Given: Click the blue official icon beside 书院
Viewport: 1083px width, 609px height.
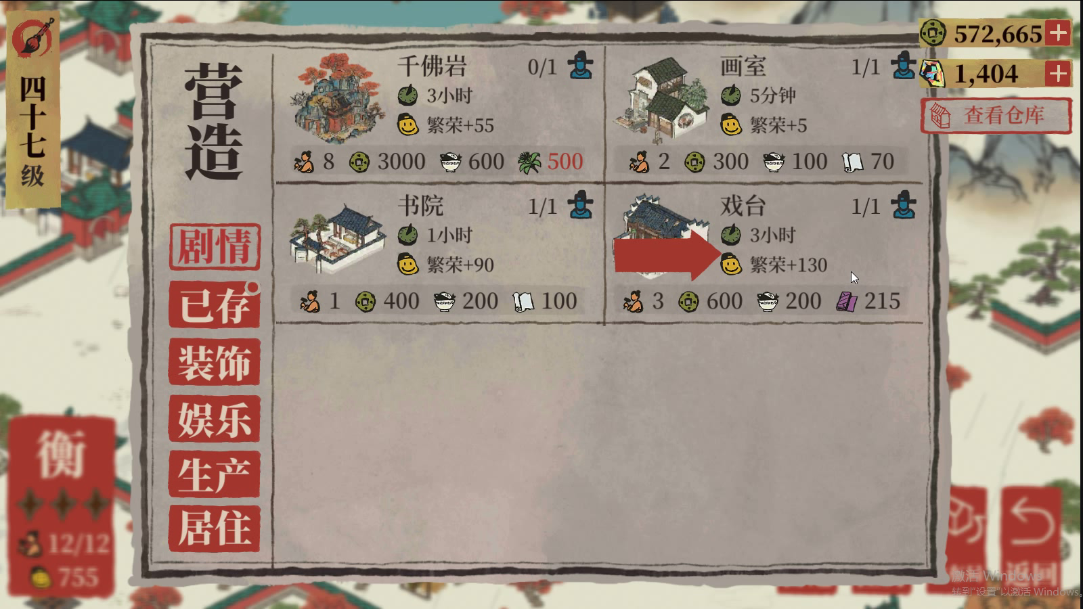Looking at the screenshot, I should (579, 205).
